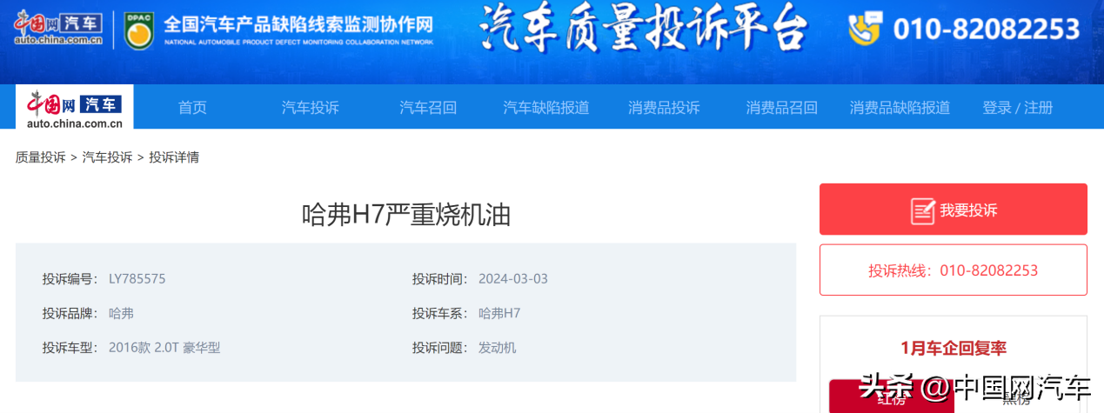Click the 投诉时间 label

click(439, 279)
